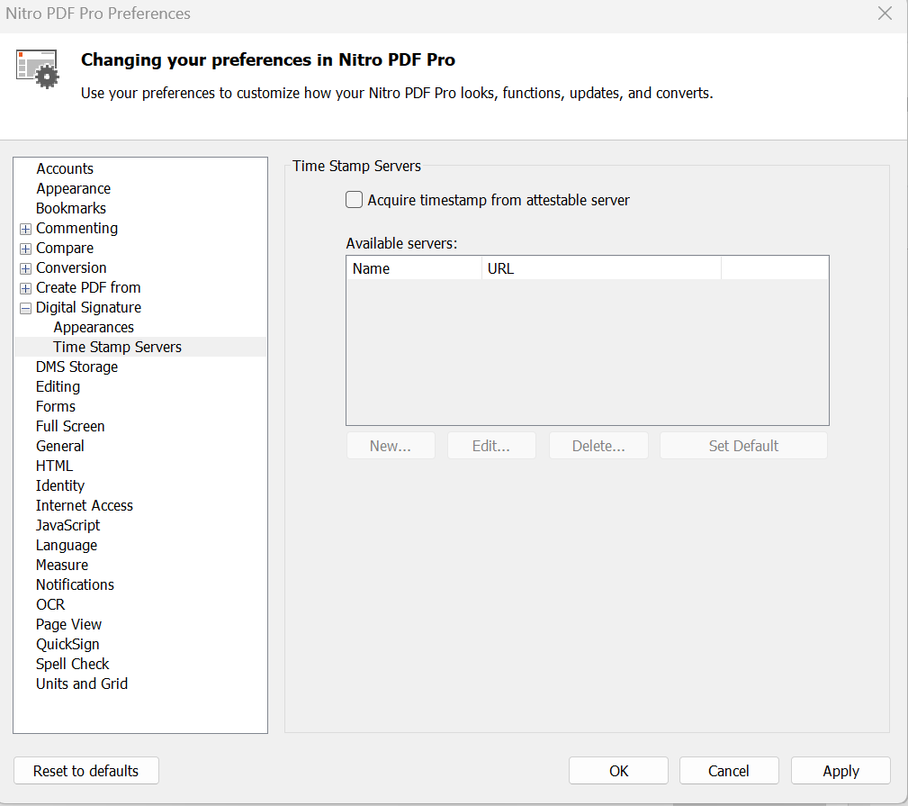908x806 pixels.
Task: Expand the Commenting tree node
Action: coord(25,229)
